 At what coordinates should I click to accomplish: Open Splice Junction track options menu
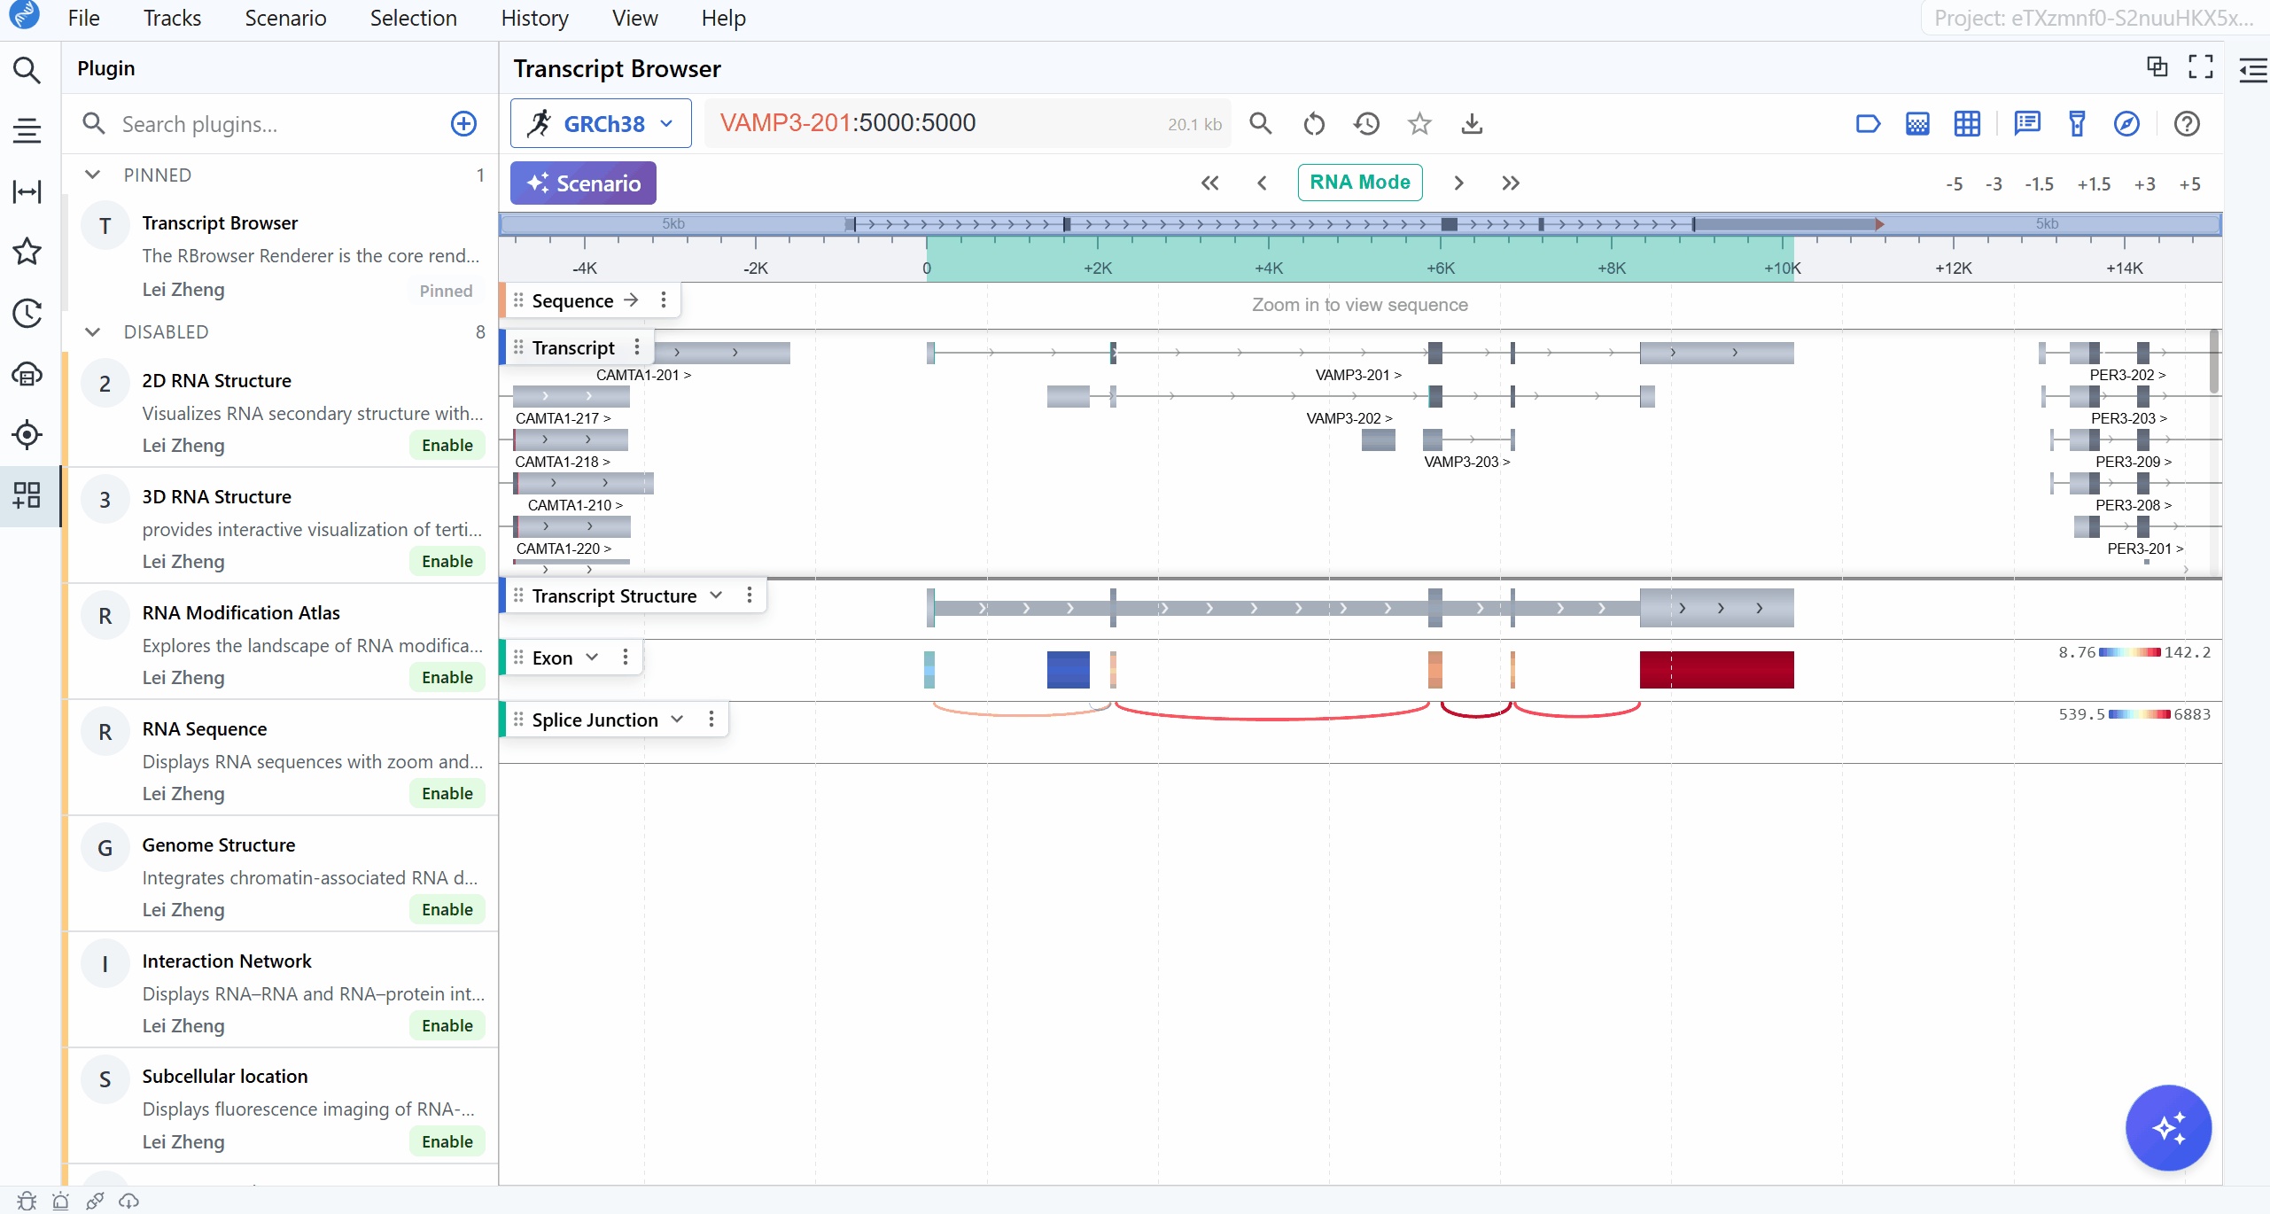pyautogui.click(x=711, y=720)
